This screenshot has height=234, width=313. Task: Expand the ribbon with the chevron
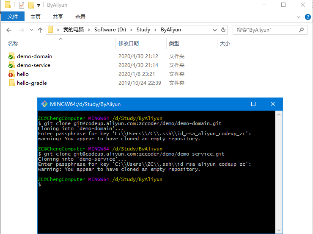pyautogui.click(x=299, y=17)
